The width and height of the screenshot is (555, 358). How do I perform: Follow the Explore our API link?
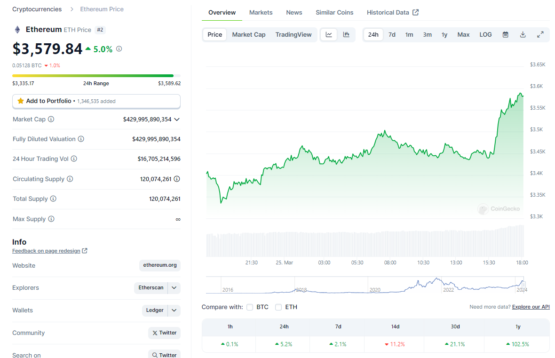pos(531,307)
